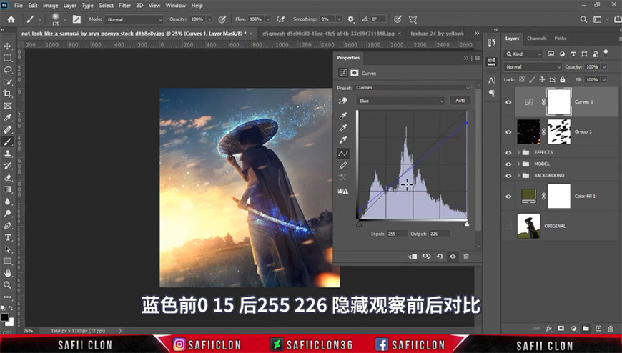Toggle airbrush build-up in options bar
The height and width of the screenshot is (353, 622).
coord(280,19)
